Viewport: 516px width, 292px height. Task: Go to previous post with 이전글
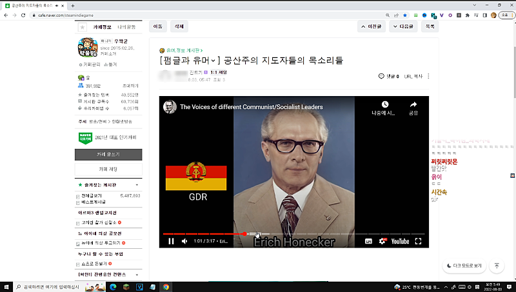click(373, 27)
